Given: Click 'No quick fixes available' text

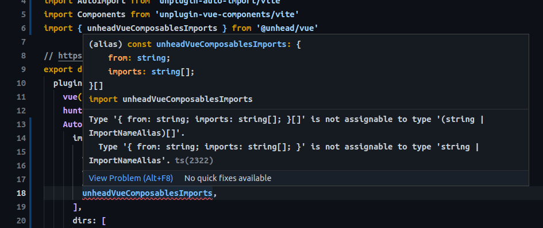Looking at the screenshot, I should tap(228, 178).
